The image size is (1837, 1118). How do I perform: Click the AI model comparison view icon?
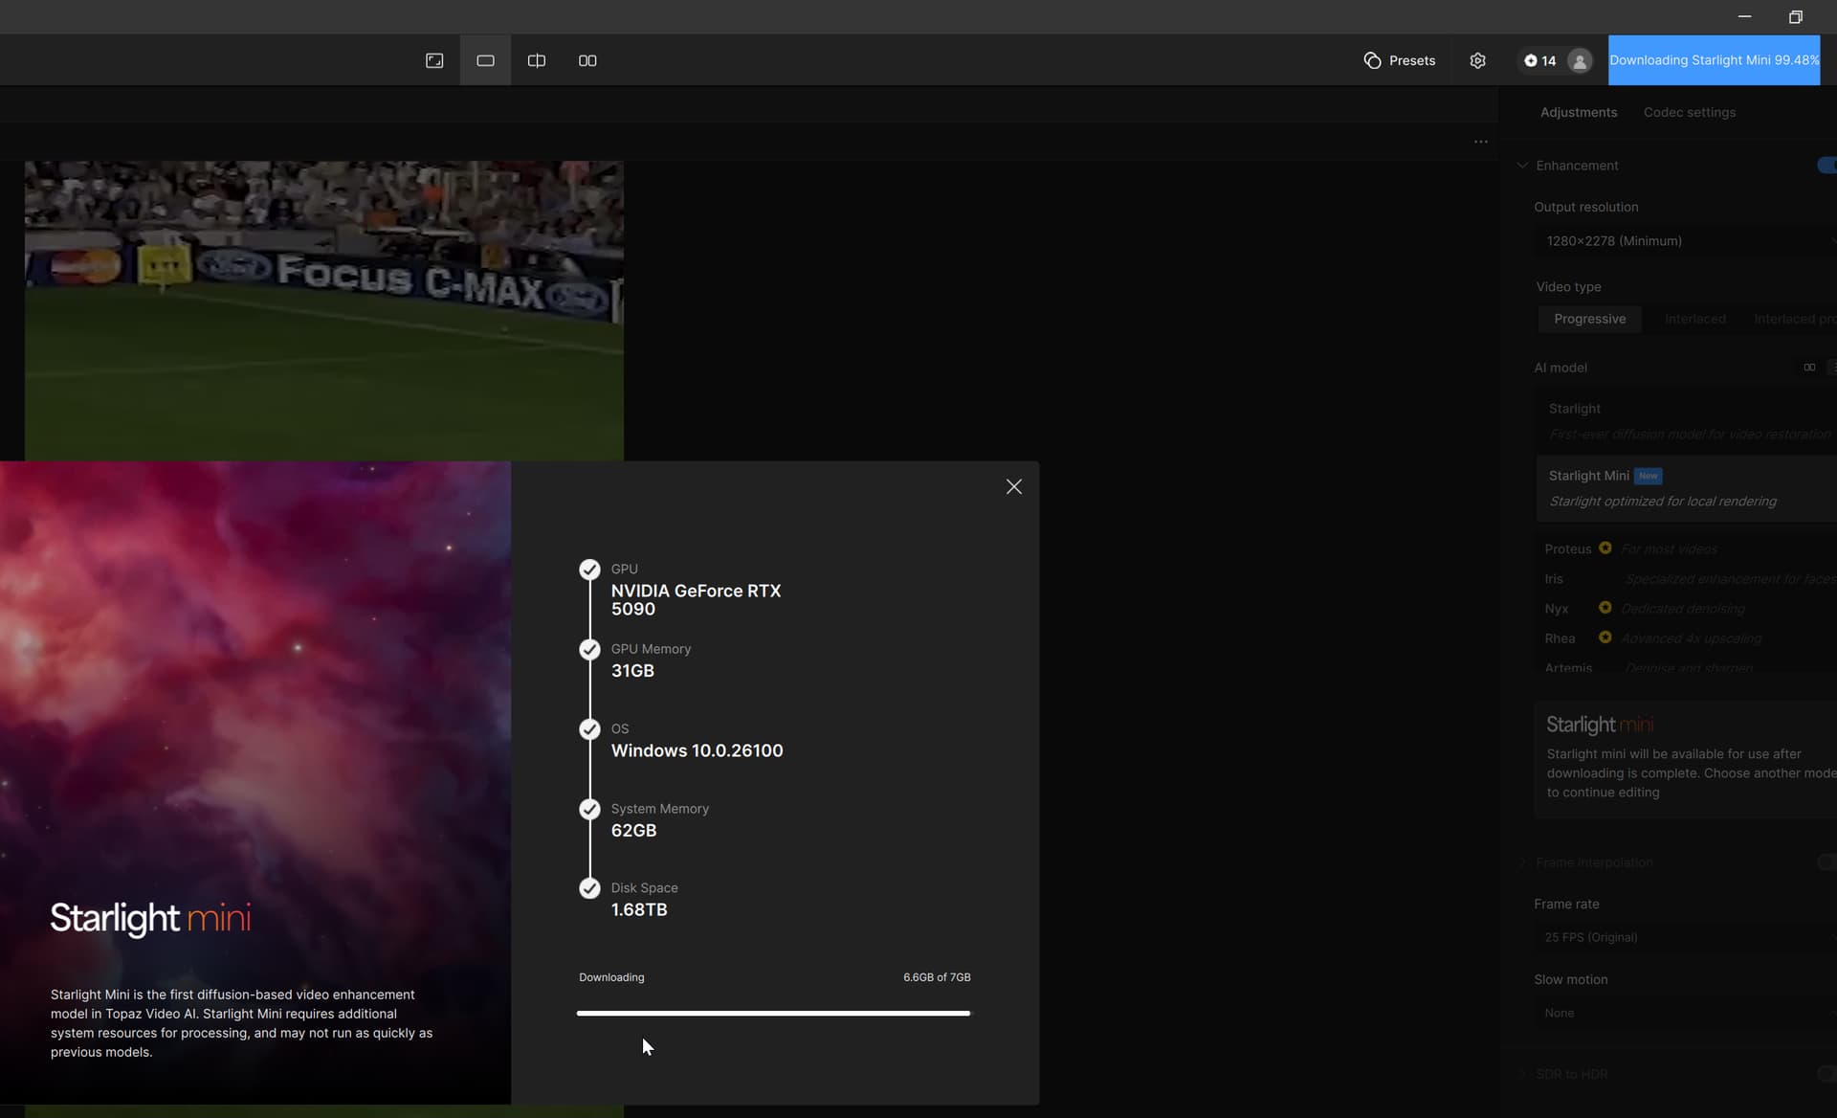point(1809,368)
